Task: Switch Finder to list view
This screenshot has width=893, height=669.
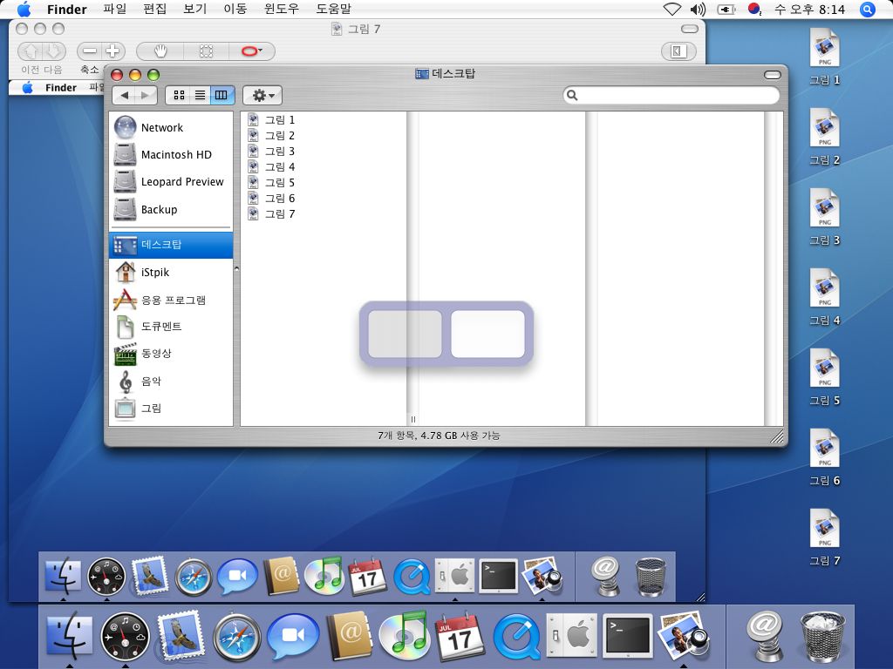Action: click(x=200, y=95)
